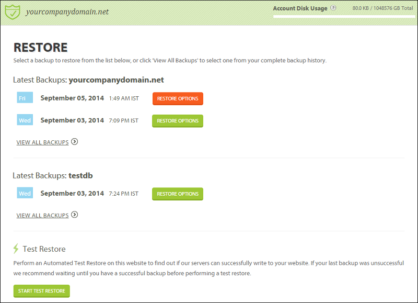Open Restore Options for the 7:09 PM backup
This screenshot has height=303, width=418.
(x=178, y=121)
